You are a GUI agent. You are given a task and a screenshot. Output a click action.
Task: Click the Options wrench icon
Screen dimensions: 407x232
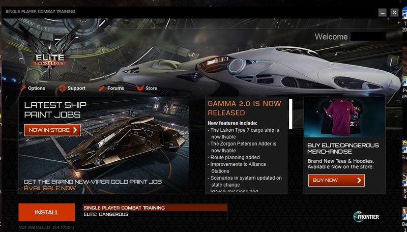(23, 88)
